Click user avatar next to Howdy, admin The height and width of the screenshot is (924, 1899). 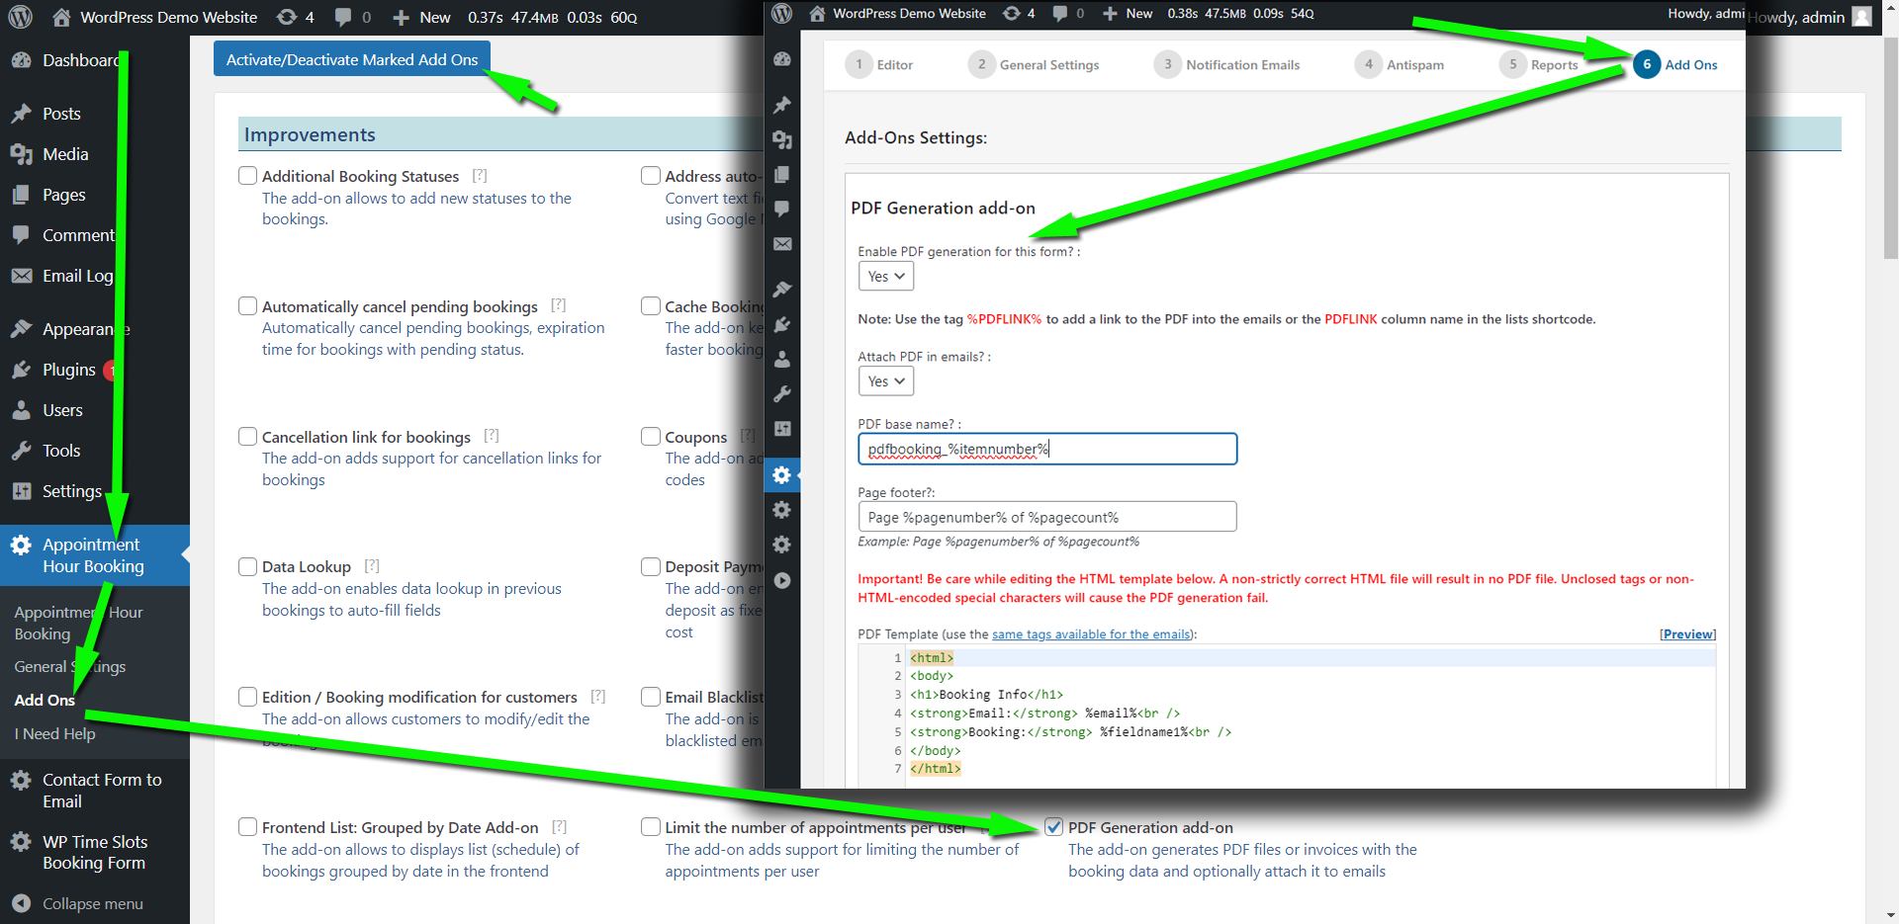(1861, 17)
